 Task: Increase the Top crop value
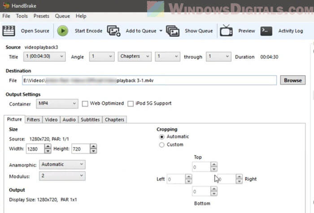click(x=214, y=165)
